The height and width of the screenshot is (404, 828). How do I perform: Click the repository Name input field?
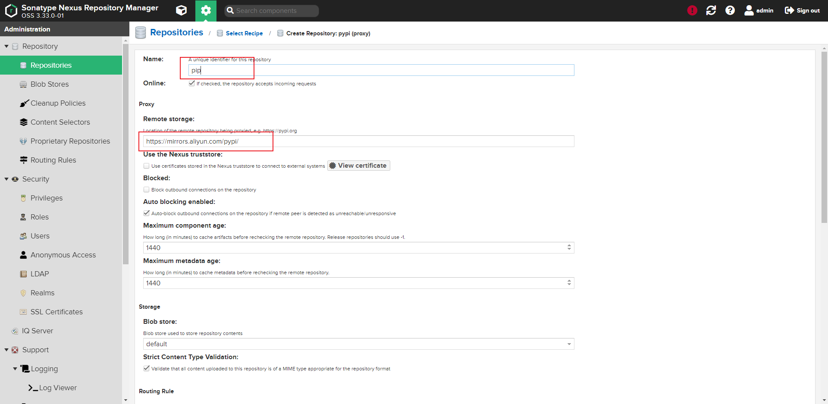coord(381,70)
